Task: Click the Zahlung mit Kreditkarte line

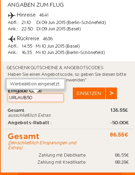Action: click(x=83, y=162)
